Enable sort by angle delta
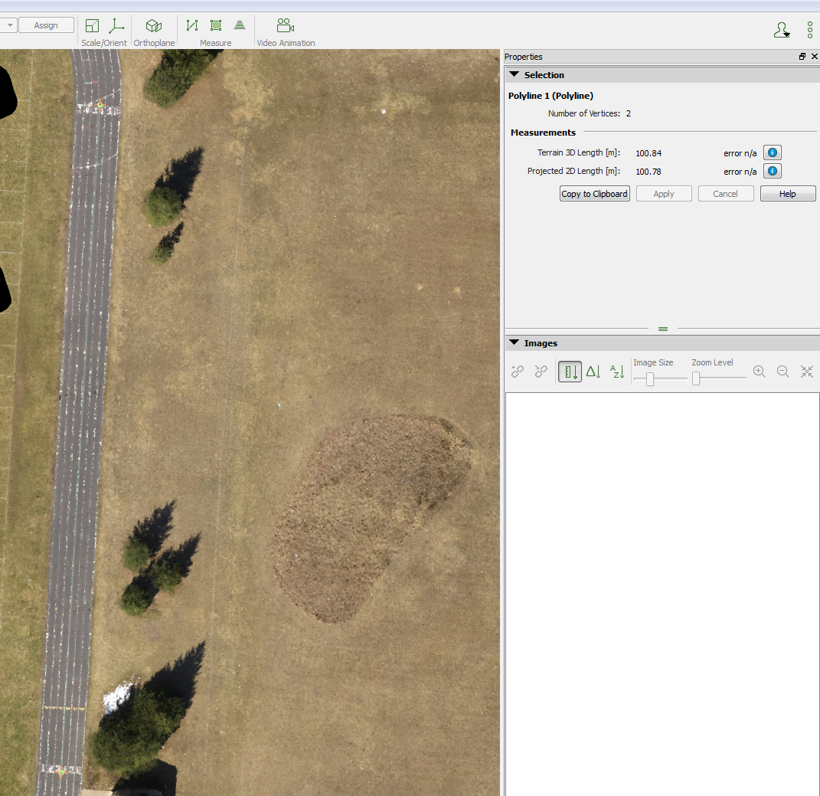The height and width of the screenshot is (796, 820). pyautogui.click(x=593, y=372)
